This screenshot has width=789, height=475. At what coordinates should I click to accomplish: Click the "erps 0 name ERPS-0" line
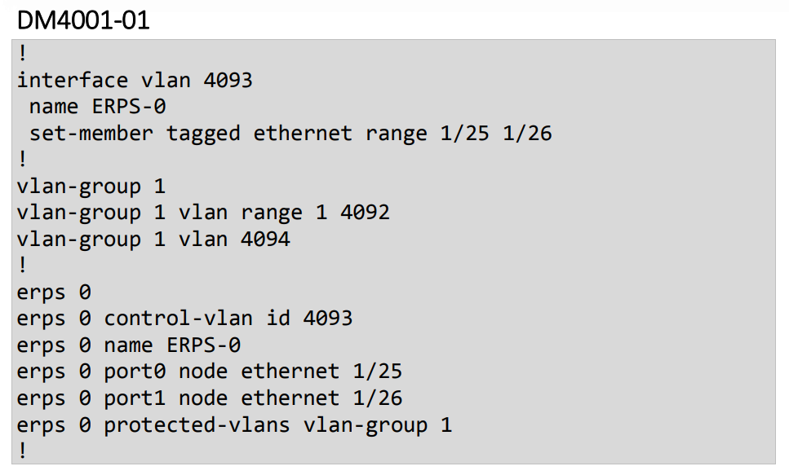(128, 345)
